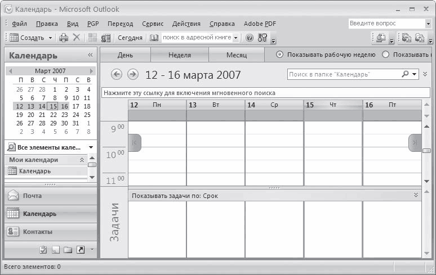
Task: Click the Delete X icon in toolbar
Action: 77,37
